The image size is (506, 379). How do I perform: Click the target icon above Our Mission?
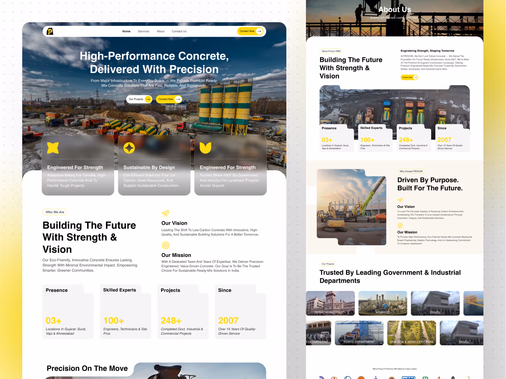point(166,245)
